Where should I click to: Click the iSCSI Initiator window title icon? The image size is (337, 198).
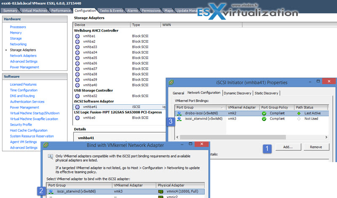(x=171, y=82)
